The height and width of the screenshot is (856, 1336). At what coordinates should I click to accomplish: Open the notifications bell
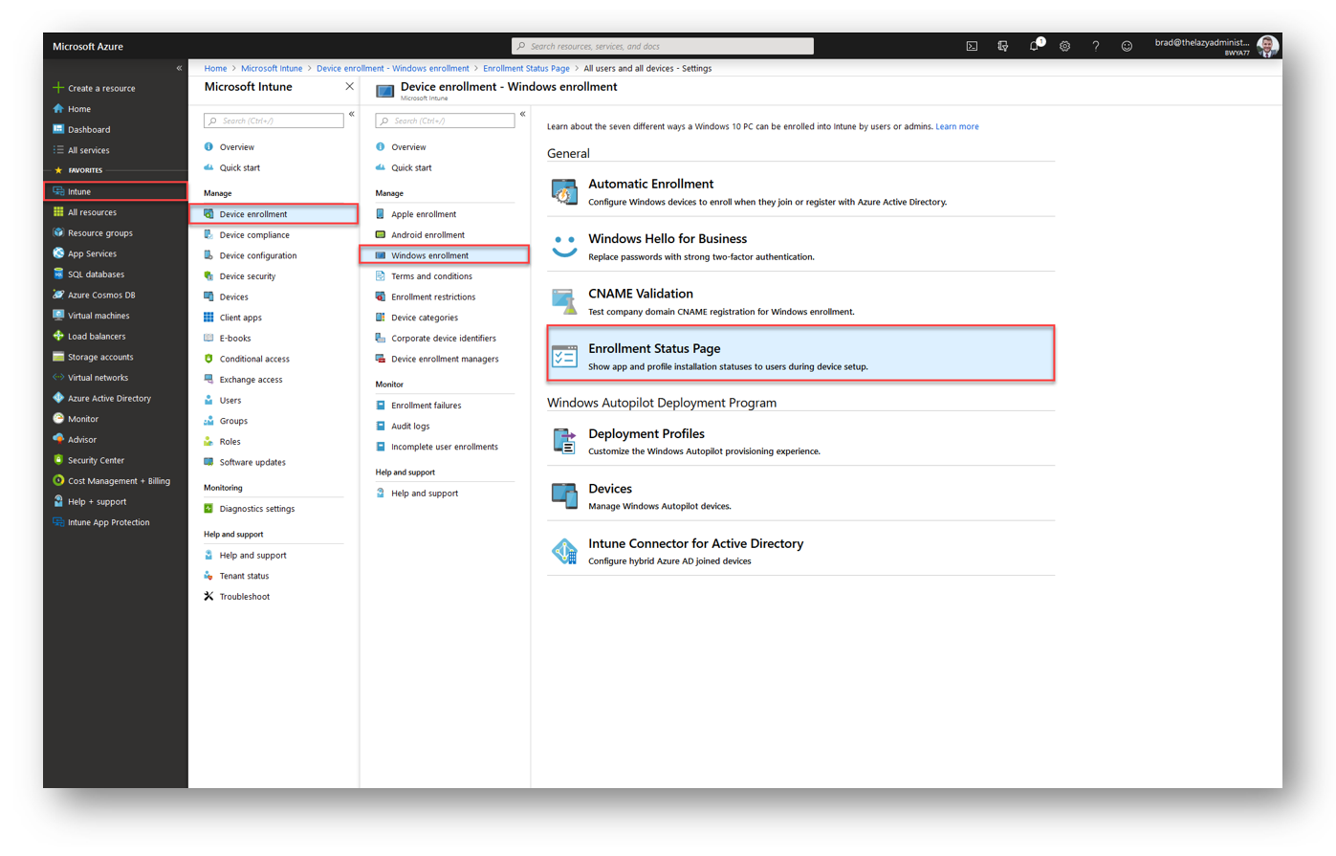(x=1035, y=45)
